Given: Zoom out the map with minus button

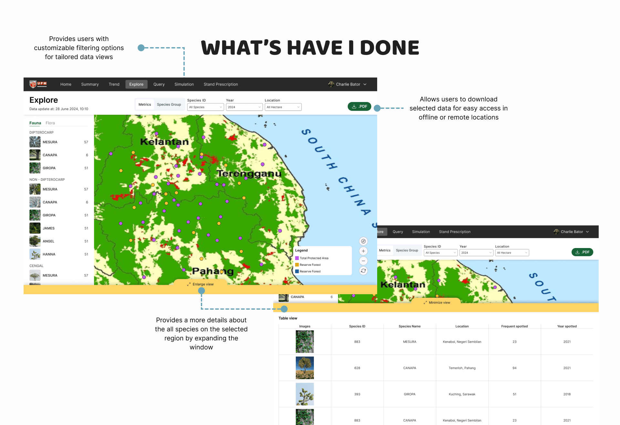Looking at the screenshot, I should click(363, 261).
